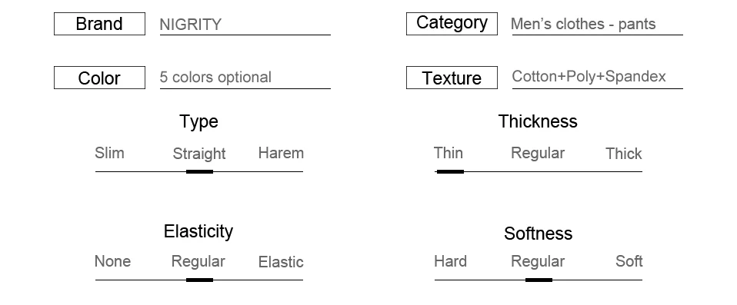Set Softness to Soft
Viewport: 737px width, 305px height.
click(629, 261)
